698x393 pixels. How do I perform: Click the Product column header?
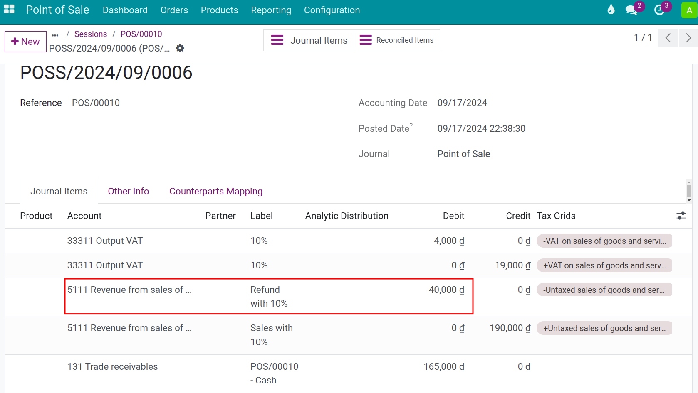[x=36, y=216]
